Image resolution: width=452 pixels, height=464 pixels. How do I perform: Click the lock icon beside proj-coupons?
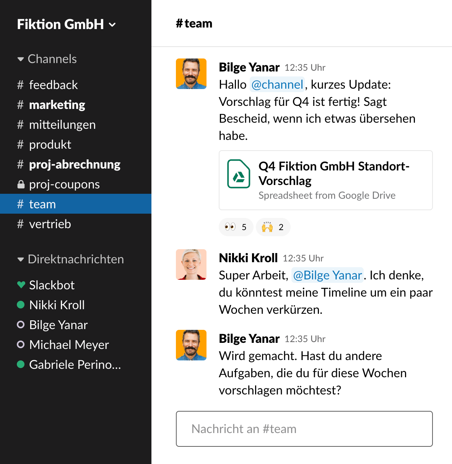click(x=21, y=185)
